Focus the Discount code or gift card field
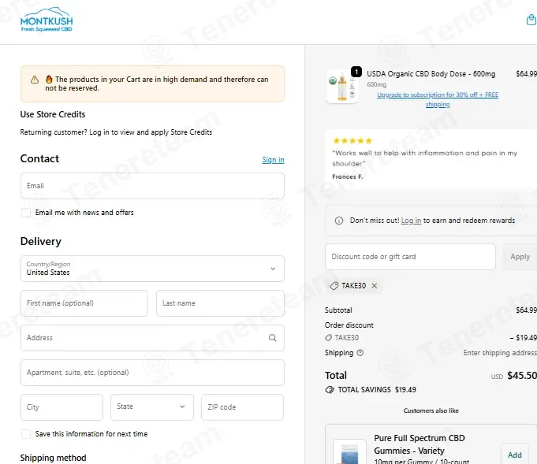 tap(410, 257)
